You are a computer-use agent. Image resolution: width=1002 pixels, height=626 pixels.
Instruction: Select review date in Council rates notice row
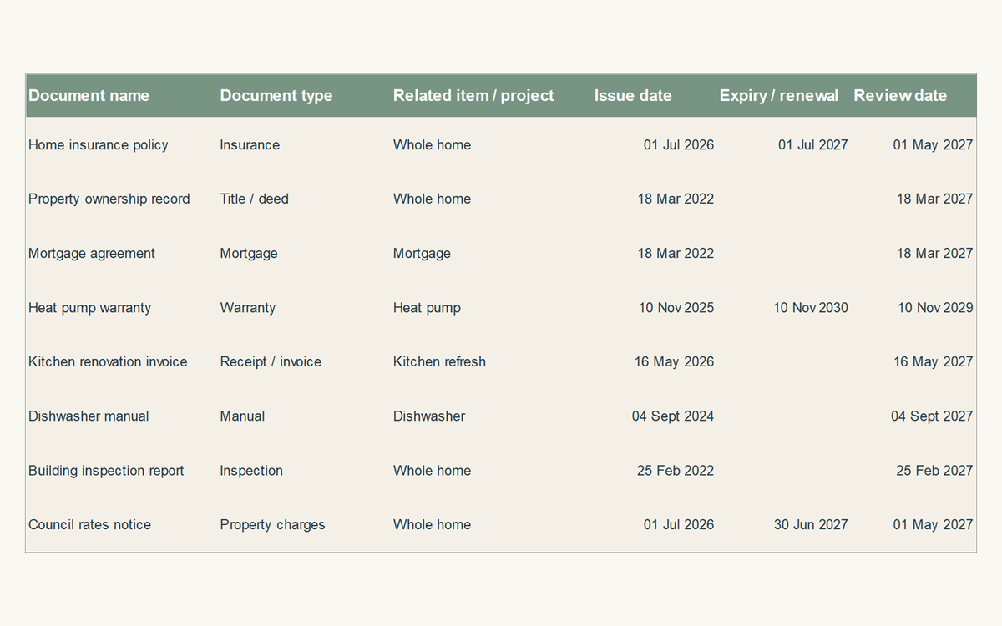click(933, 524)
